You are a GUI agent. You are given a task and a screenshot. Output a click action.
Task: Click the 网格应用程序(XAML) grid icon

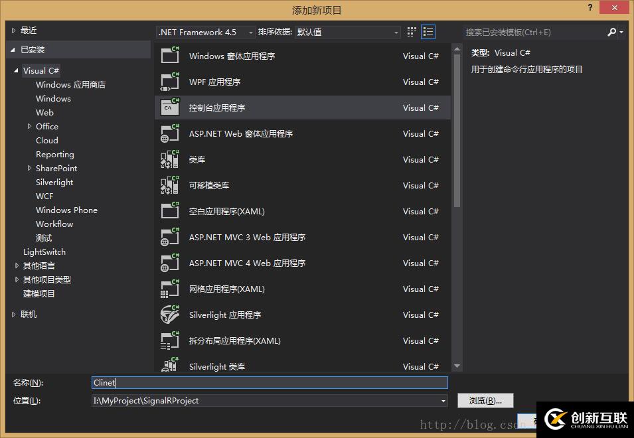(x=170, y=288)
